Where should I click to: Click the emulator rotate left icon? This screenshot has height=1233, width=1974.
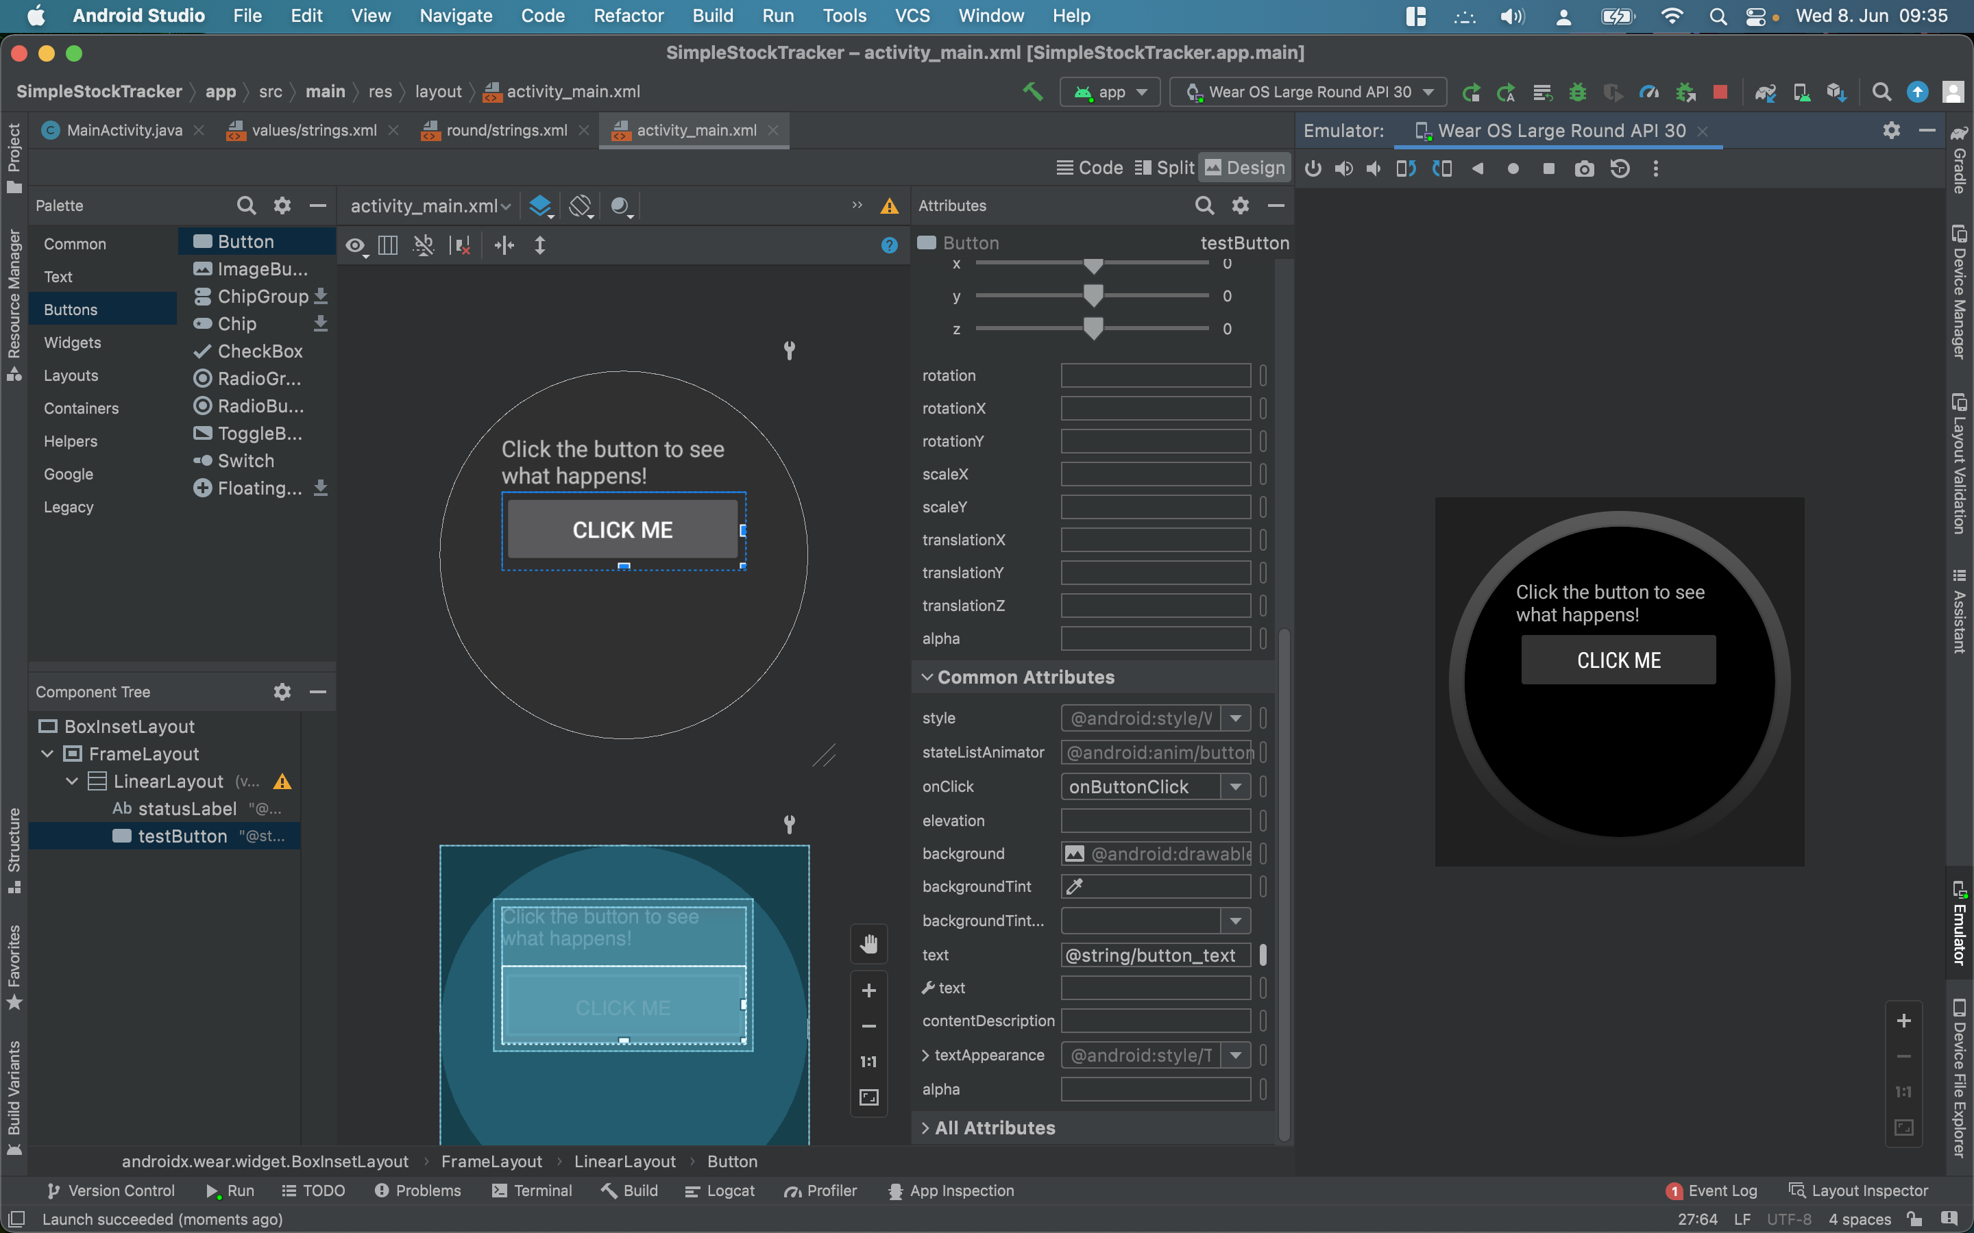[1406, 169]
